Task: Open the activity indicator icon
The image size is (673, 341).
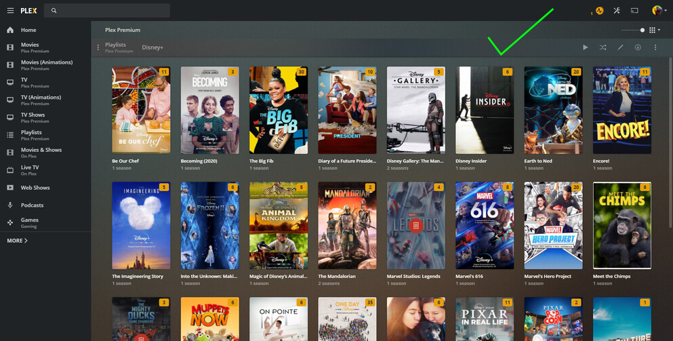Action: coord(600,11)
